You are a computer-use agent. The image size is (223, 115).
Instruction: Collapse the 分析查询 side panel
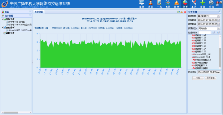(x=220, y=12)
